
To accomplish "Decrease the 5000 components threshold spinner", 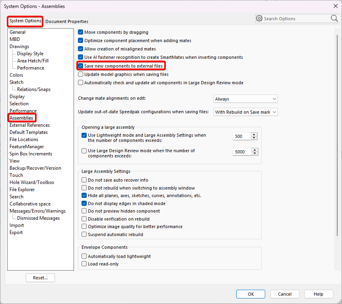I will pos(255,153).
